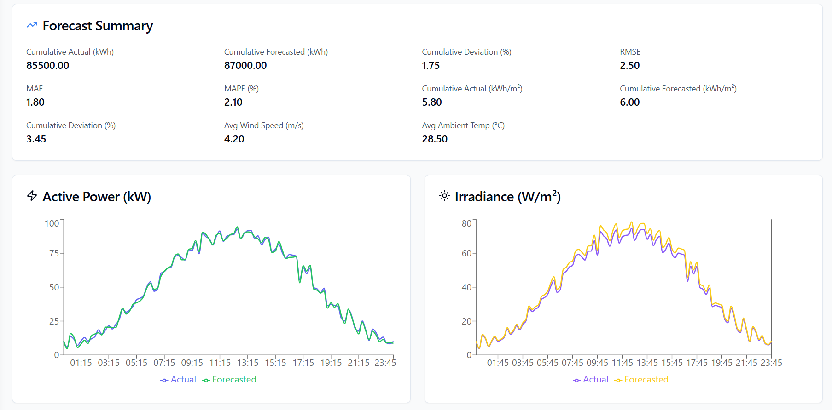Viewport: 832px width, 410px height.
Task: Click the "17:15" time tick on Active Power
Action: [x=303, y=363]
